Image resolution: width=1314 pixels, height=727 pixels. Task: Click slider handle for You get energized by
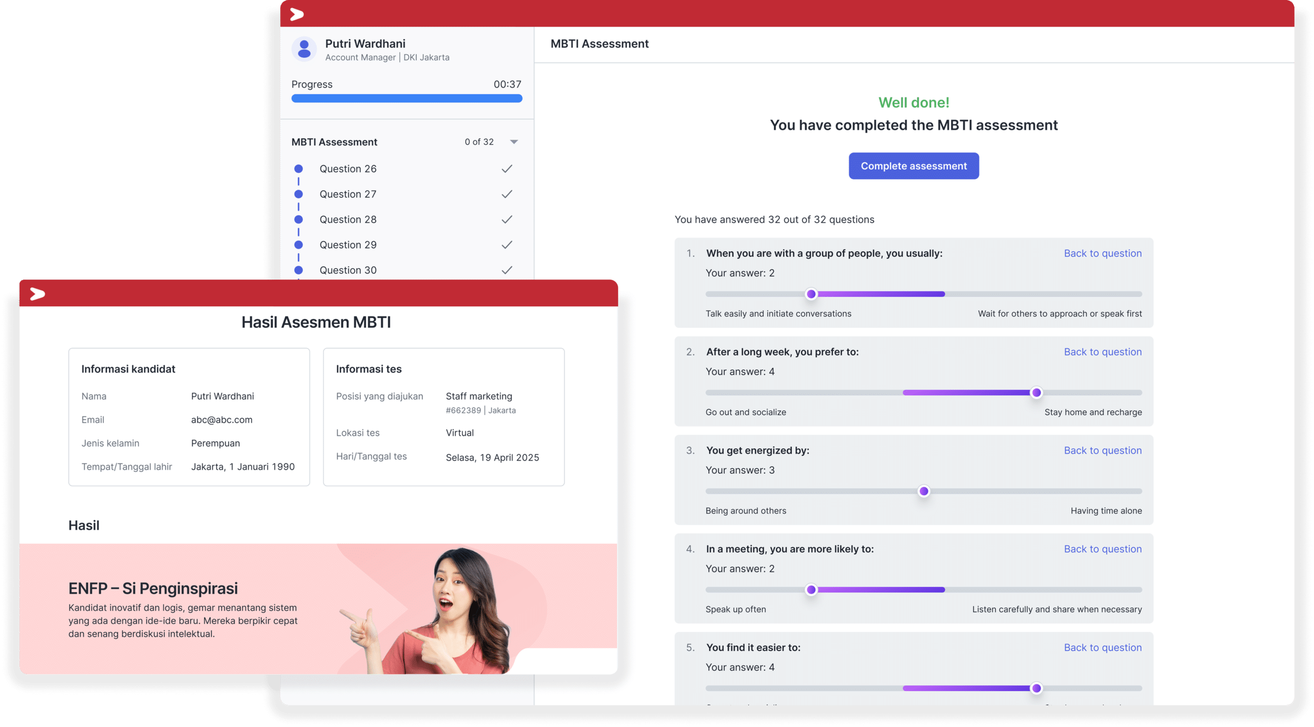[x=923, y=491]
